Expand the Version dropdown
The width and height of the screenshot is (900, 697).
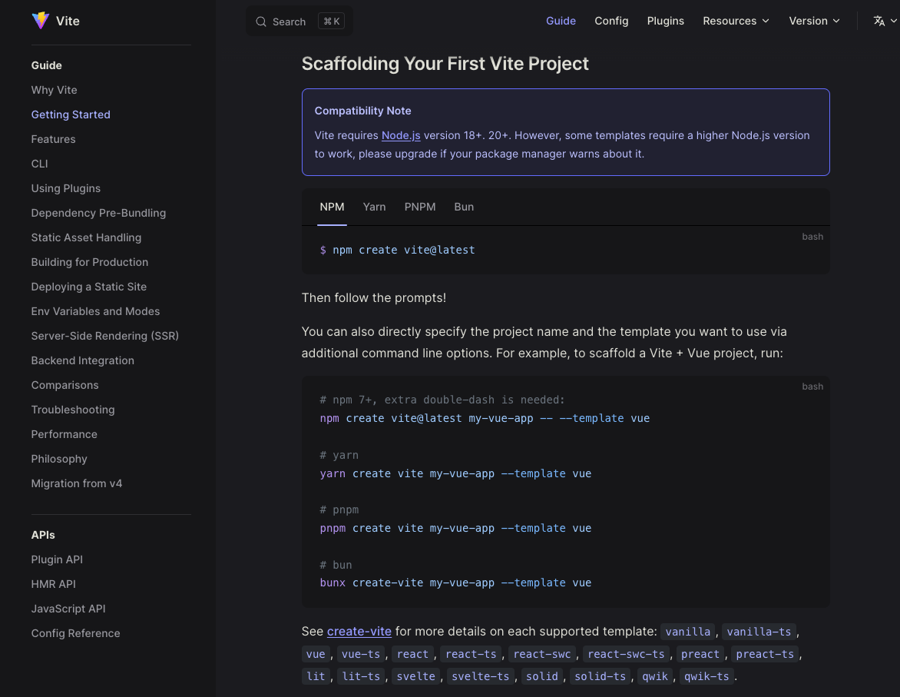[x=815, y=21]
